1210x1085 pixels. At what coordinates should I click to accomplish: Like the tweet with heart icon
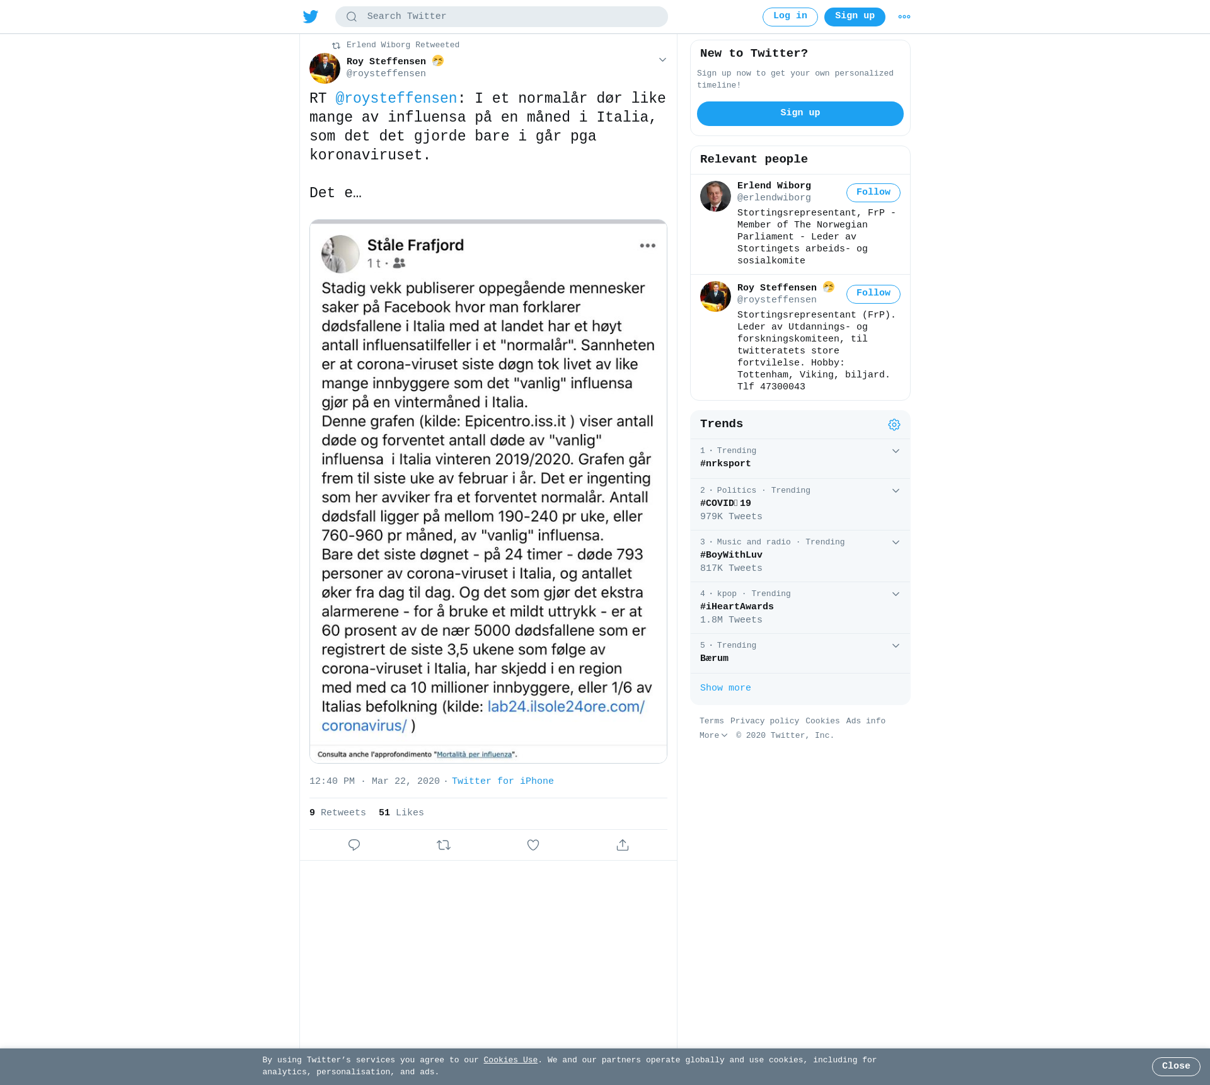(x=533, y=845)
